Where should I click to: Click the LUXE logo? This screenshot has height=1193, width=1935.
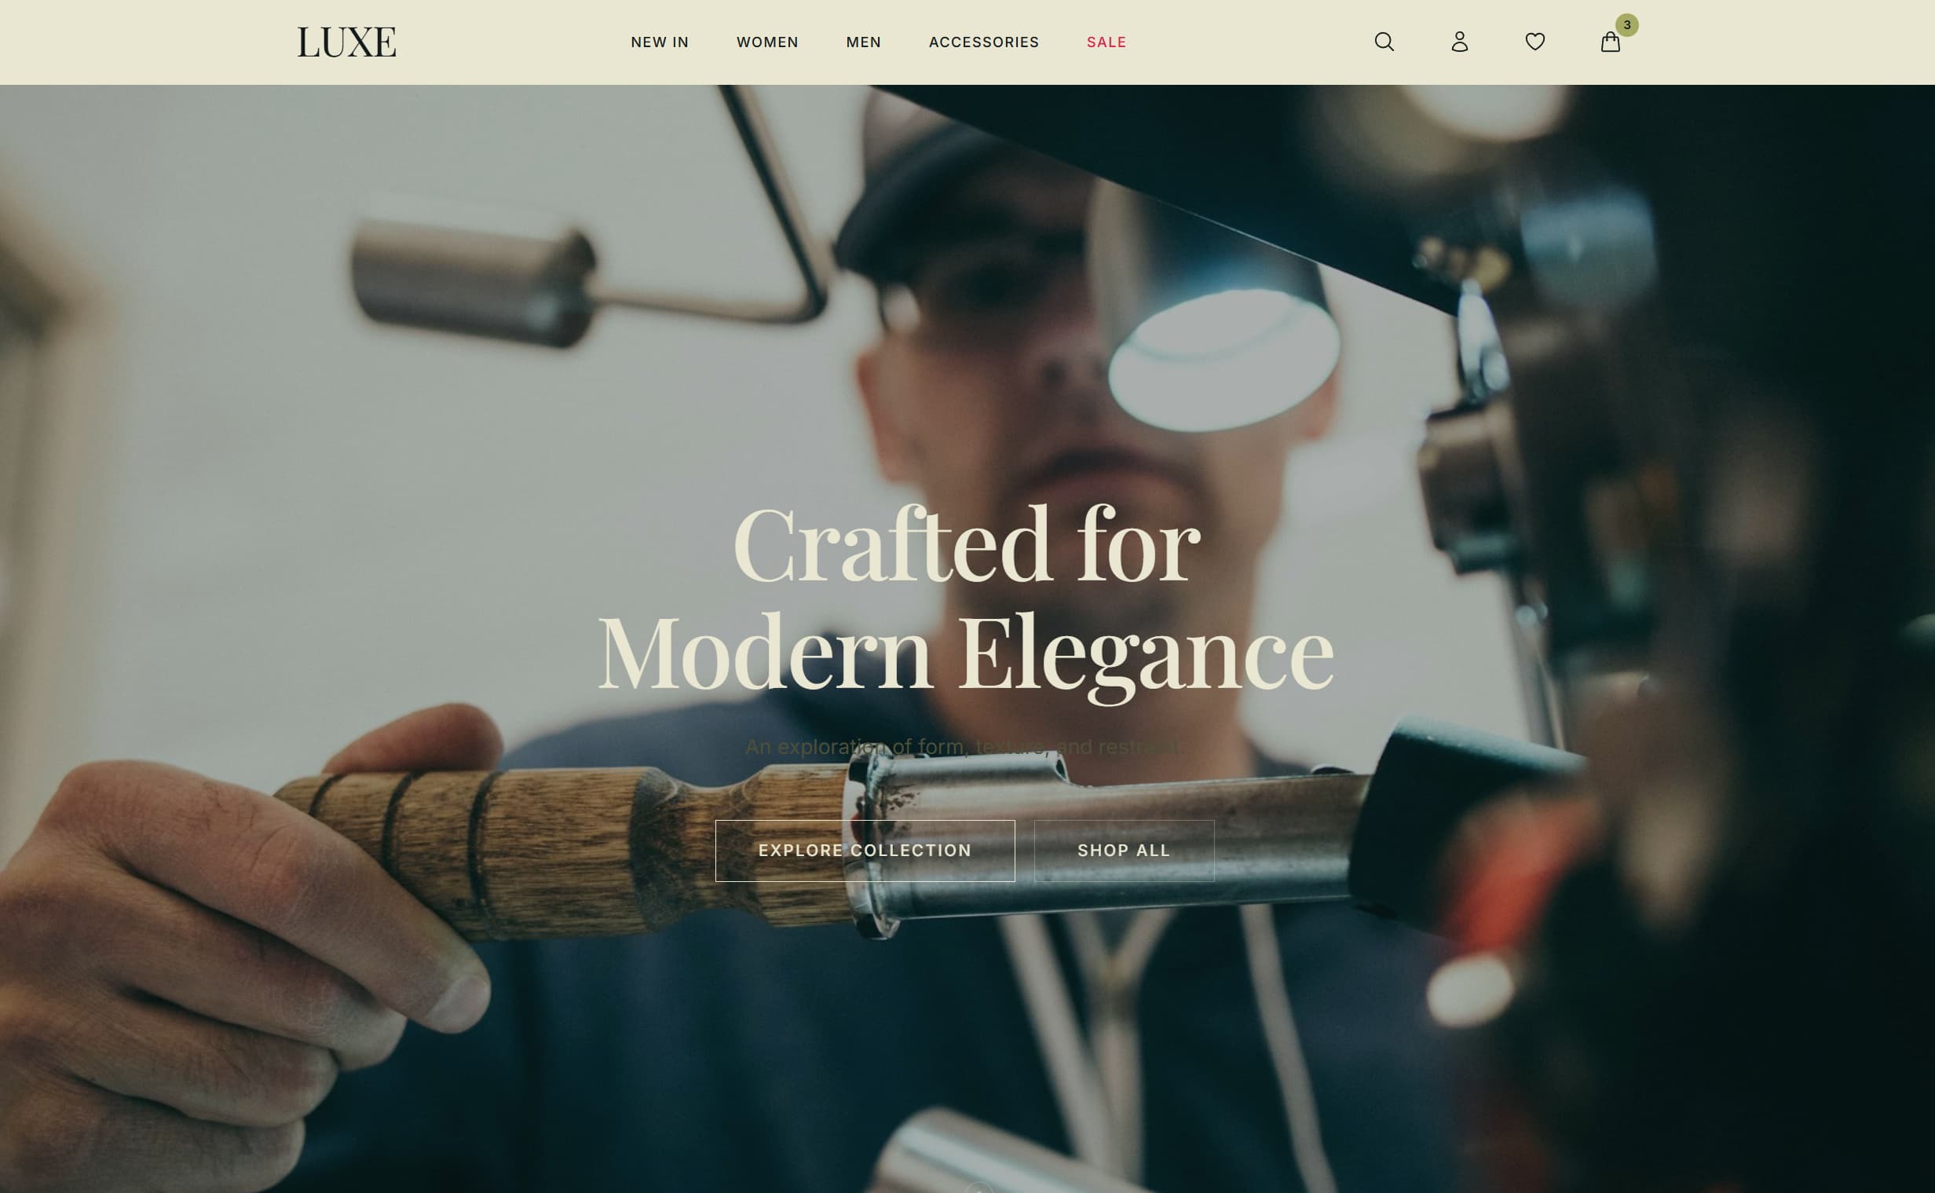pyautogui.click(x=346, y=42)
